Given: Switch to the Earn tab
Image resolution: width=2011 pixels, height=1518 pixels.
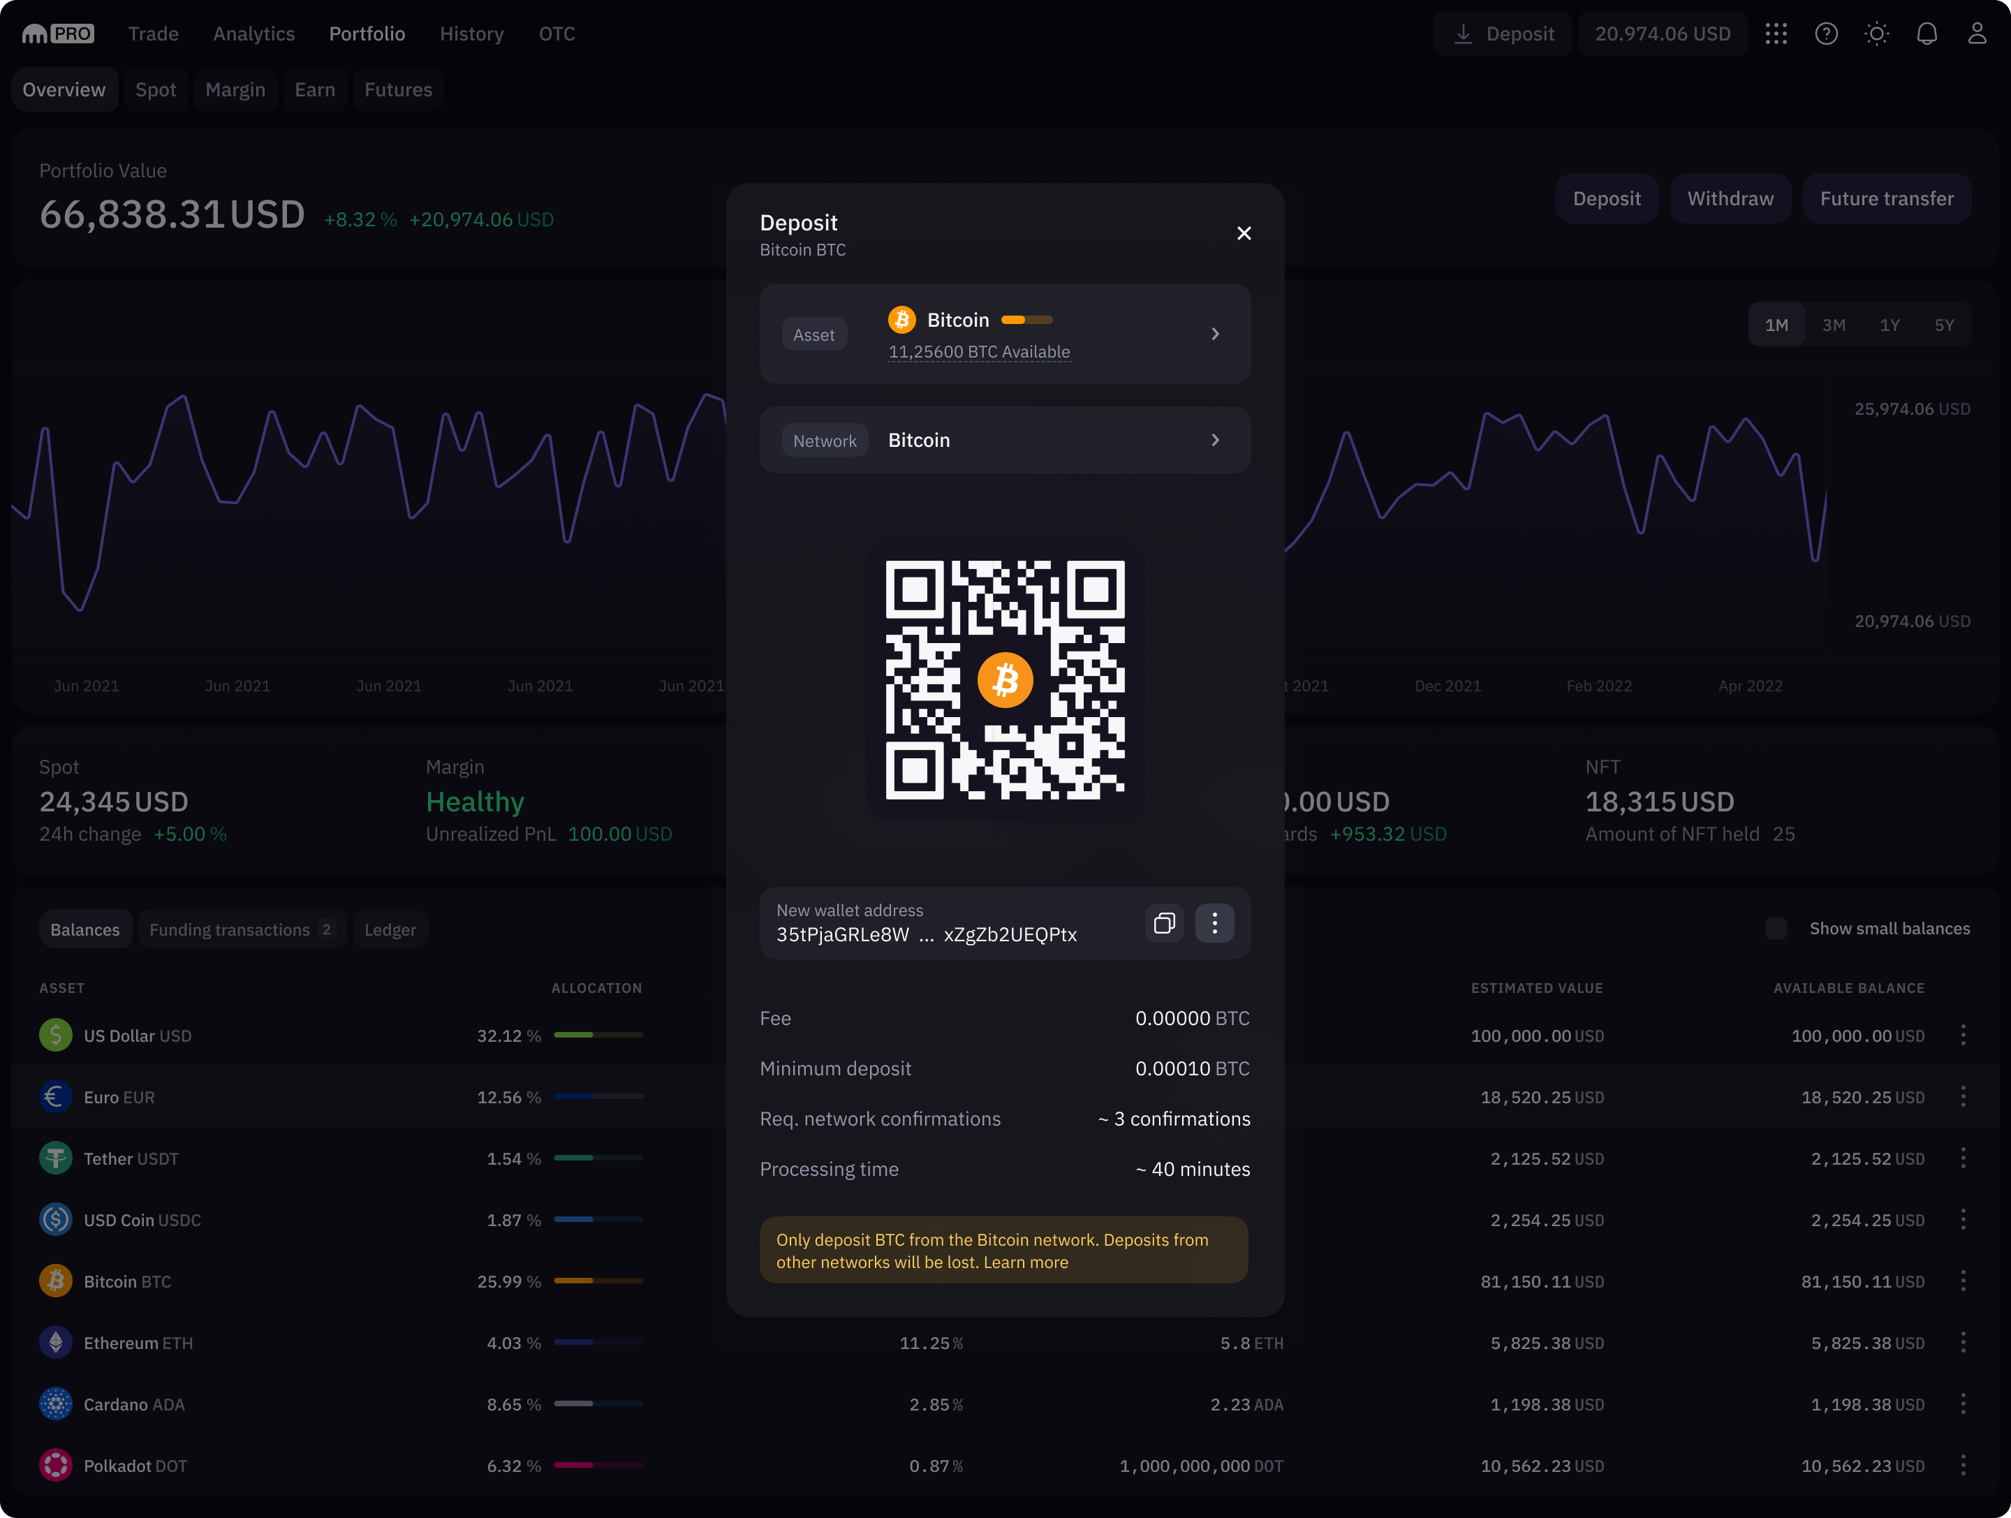Looking at the screenshot, I should (x=314, y=89).
